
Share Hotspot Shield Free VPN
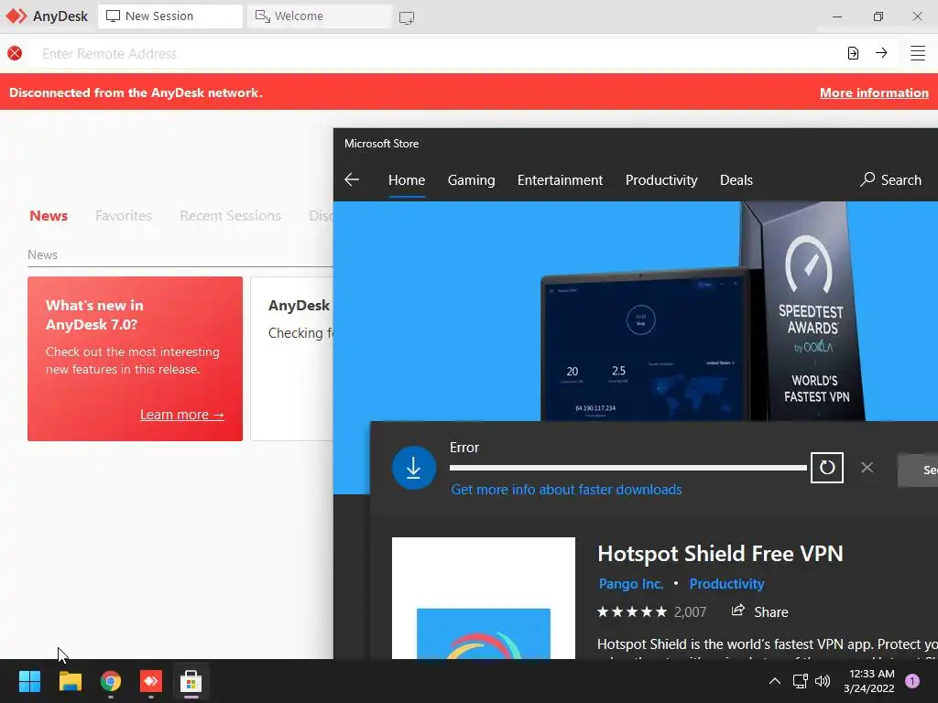pos(759,611)
